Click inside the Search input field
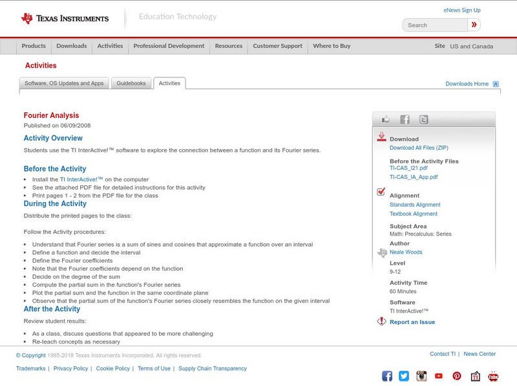517x386 pixels. [x=433, y=25]
